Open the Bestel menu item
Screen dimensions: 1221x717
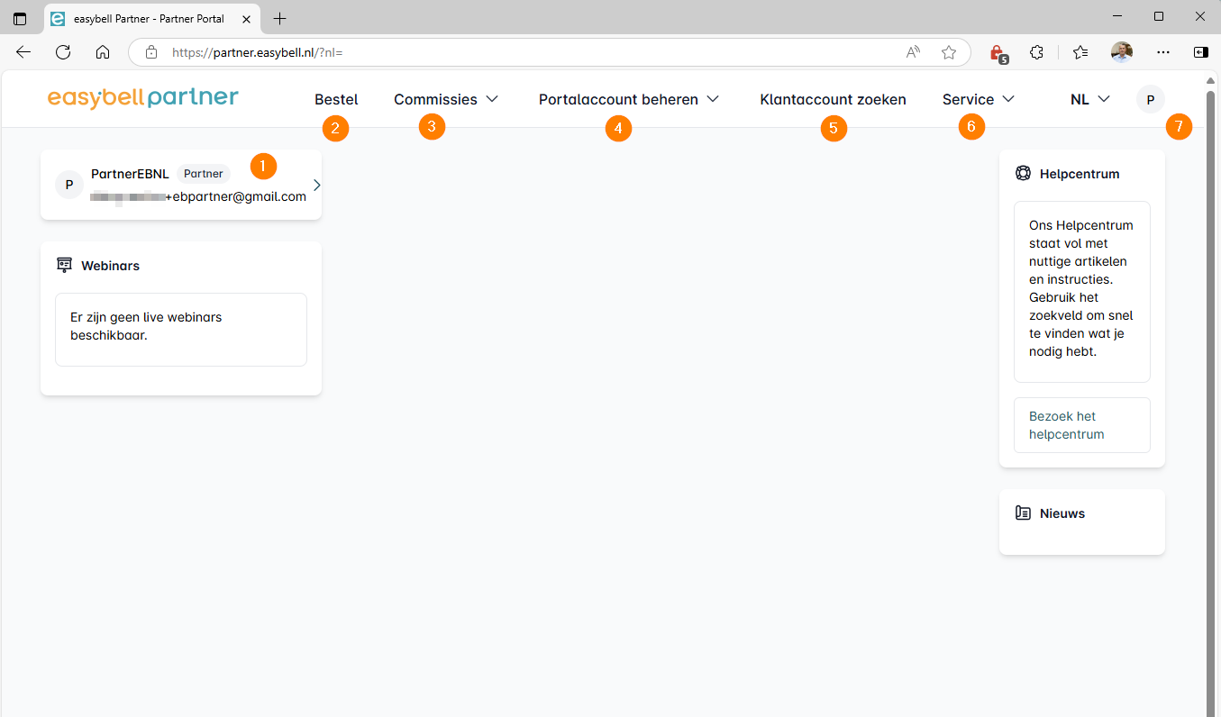click(336, 99)
